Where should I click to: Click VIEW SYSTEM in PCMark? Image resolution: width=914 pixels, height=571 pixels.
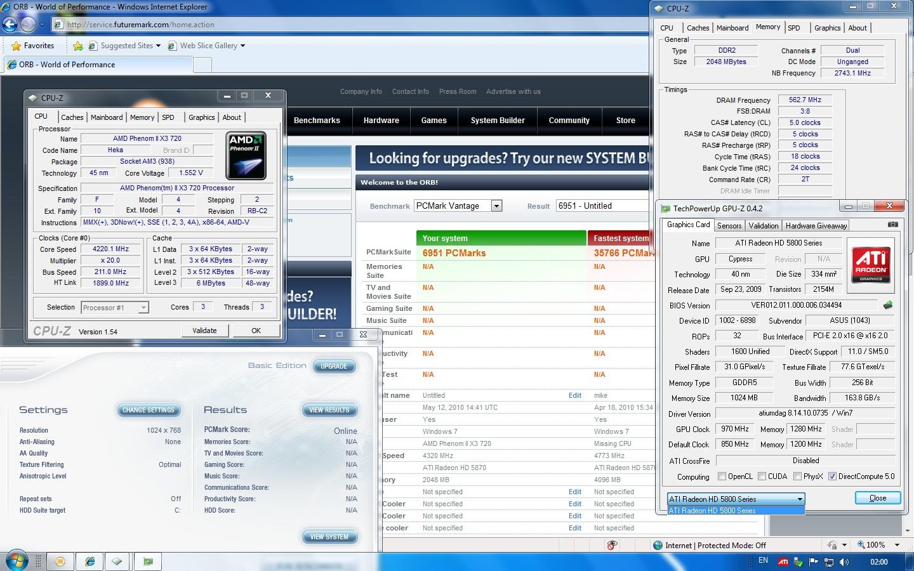tap(329, 537)
